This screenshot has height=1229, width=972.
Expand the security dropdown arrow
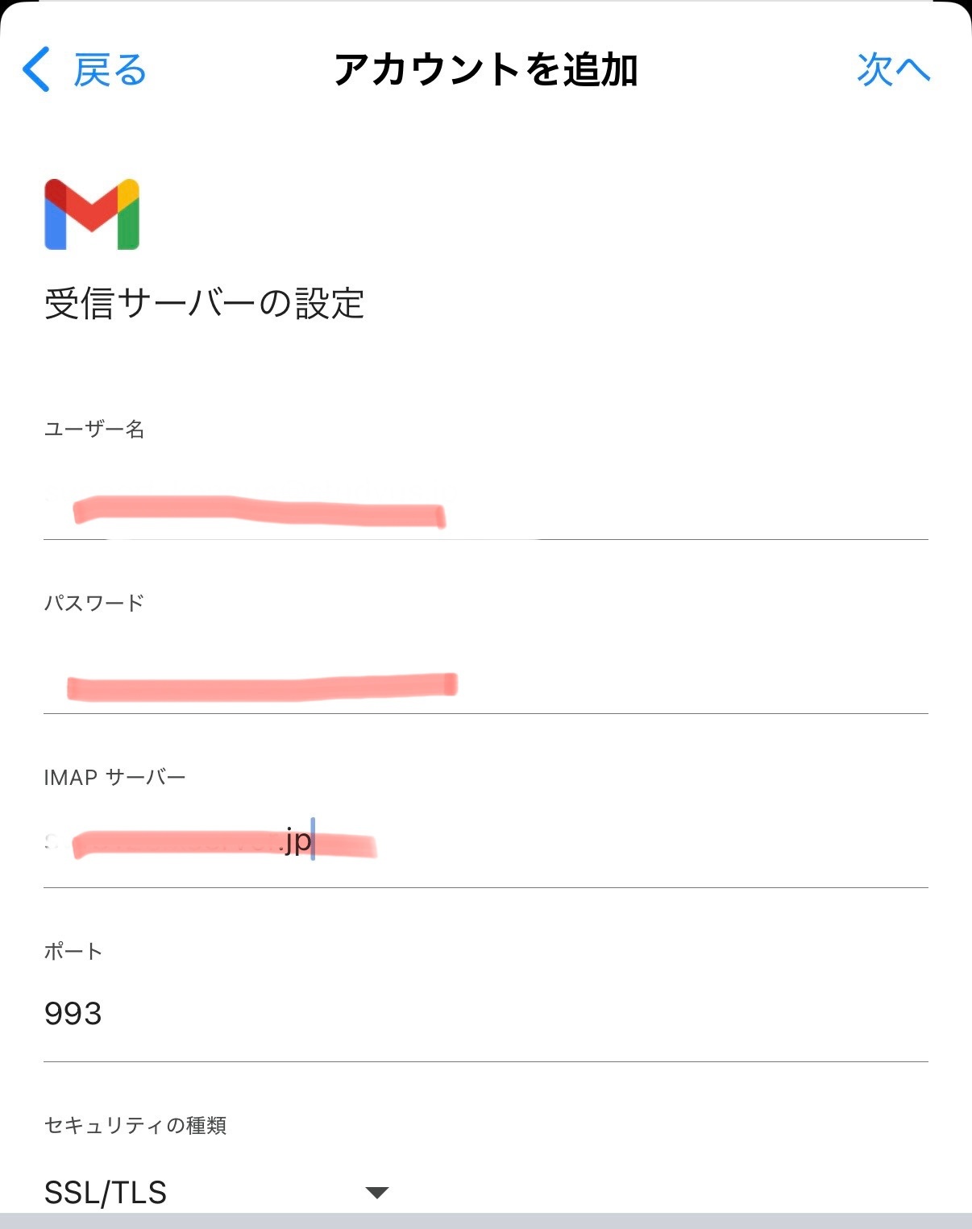(x=376, y=1193)
